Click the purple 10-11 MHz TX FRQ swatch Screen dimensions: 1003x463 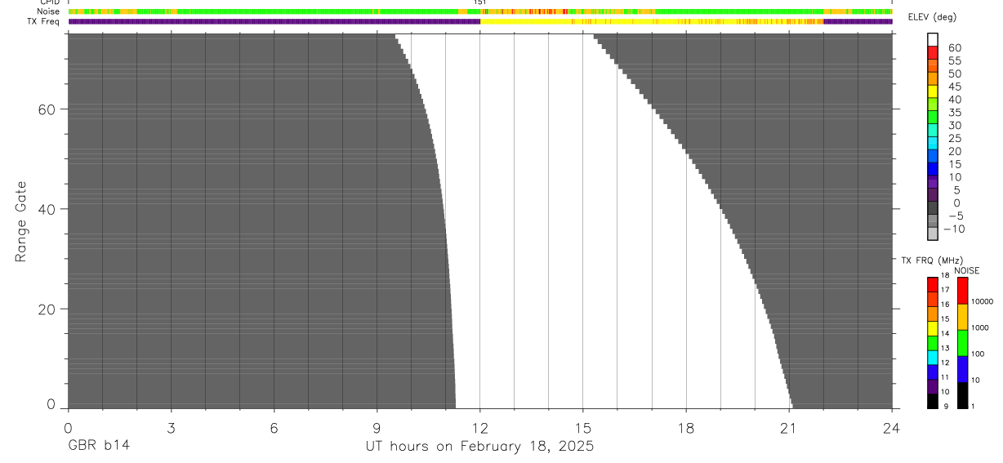(x=933, y=386)
